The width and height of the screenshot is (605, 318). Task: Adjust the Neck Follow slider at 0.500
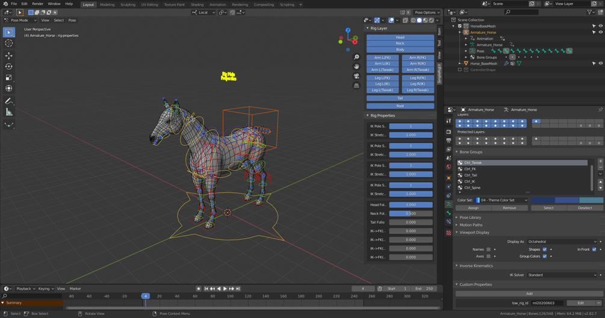(x=411, y=213)
